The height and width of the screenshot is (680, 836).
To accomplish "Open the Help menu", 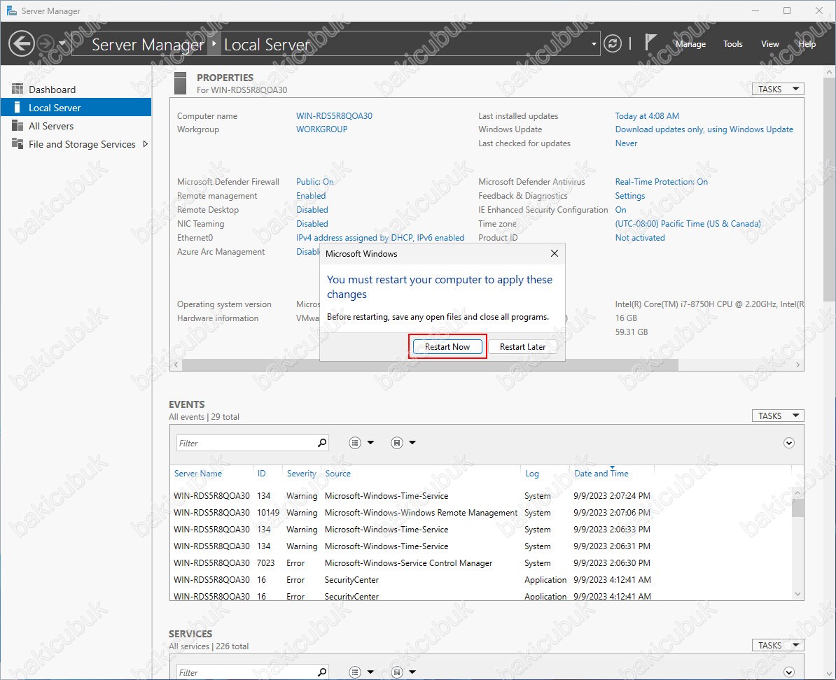I will point(807,44).
